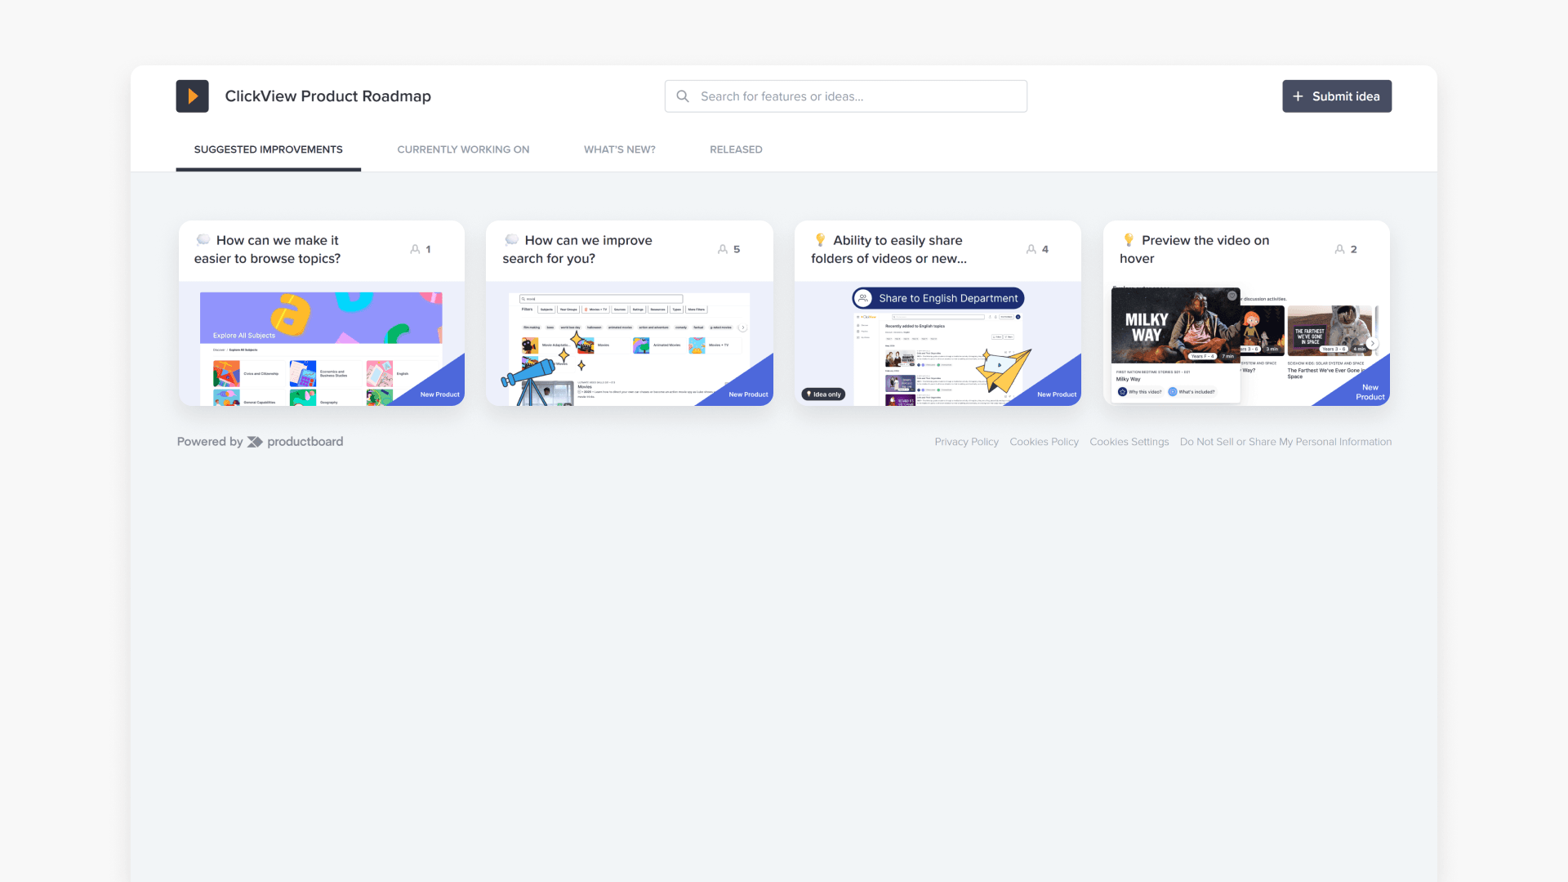Click the lightbulb icon on Preview video on hover card
Screen dimensions: 1568x882
point(1129,240)
